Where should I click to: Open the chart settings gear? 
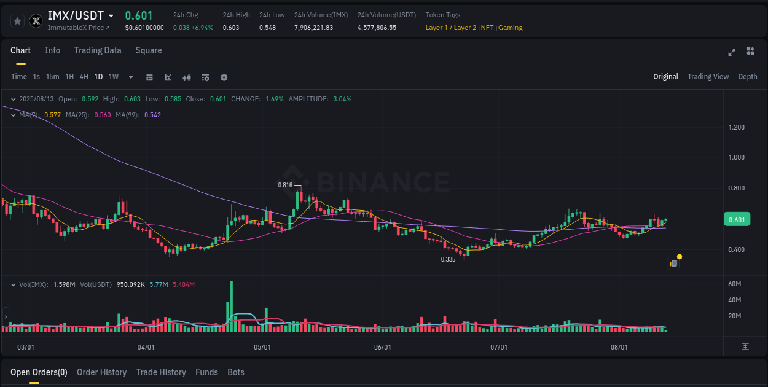pyautogui.click(x=224, y=77)
